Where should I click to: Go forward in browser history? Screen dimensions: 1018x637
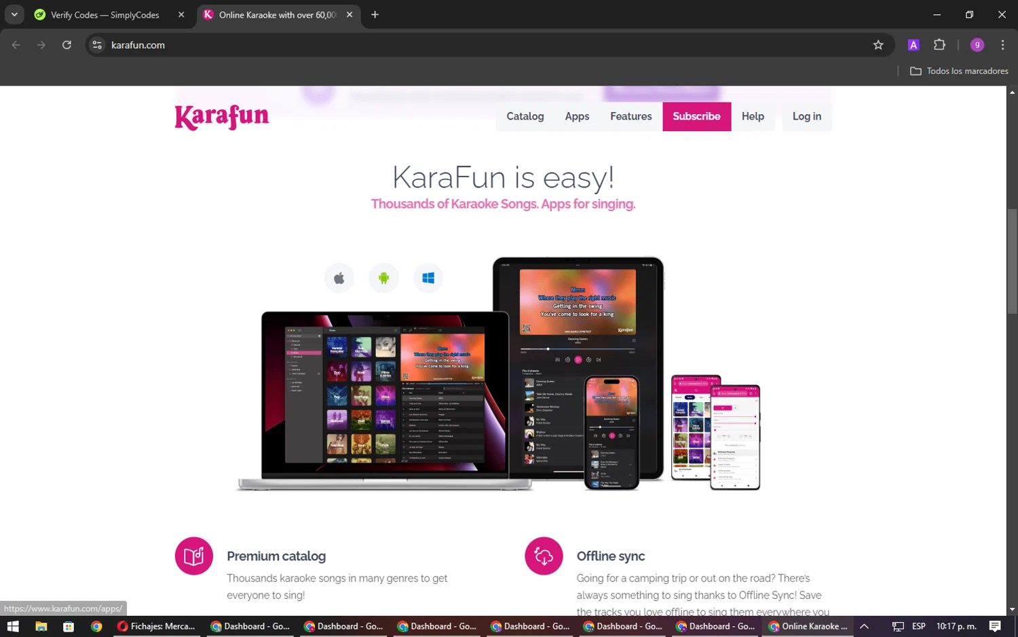41,45
